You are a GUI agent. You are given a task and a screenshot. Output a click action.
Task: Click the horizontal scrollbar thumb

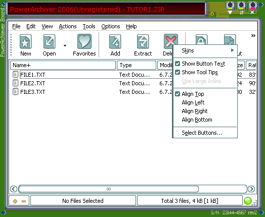pyautogui.click(x=109, y=189)
